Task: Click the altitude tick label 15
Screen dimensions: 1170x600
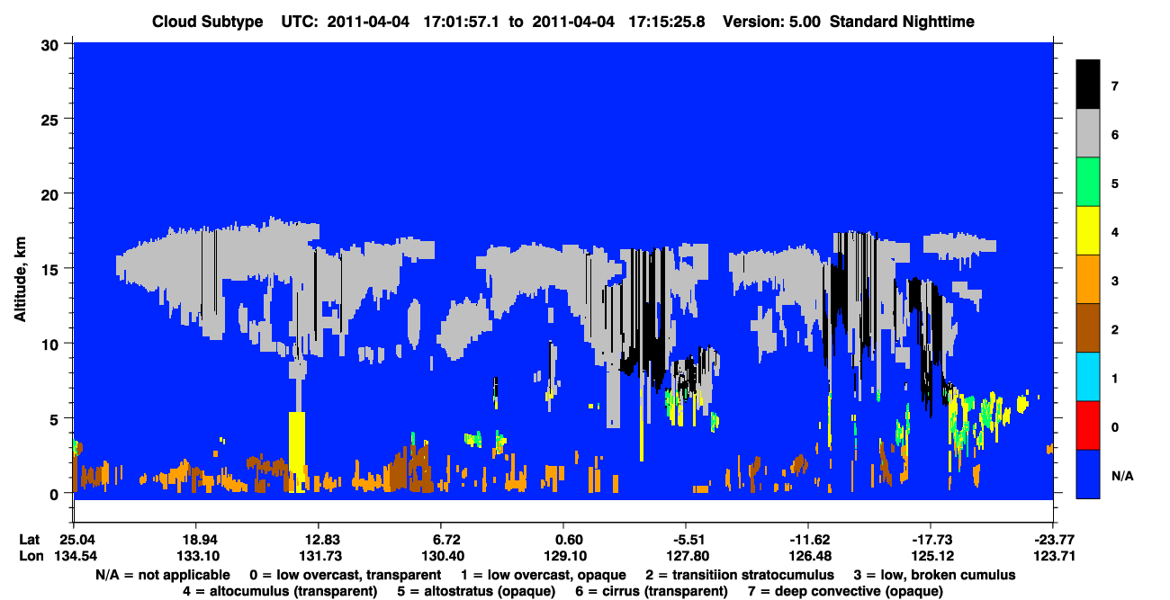Action: point(52,269)
